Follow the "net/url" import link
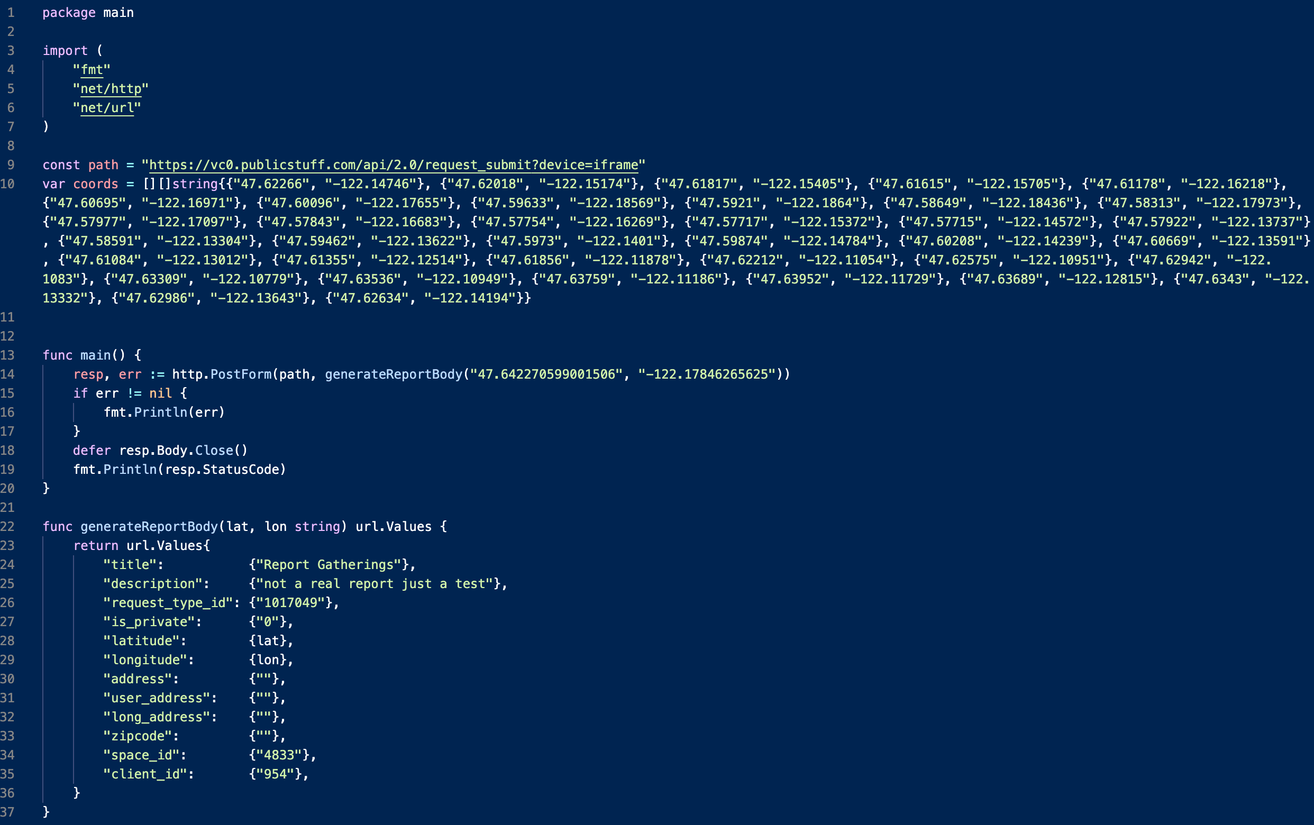This screenshot has height=825, width=1314. coord(107,108)
